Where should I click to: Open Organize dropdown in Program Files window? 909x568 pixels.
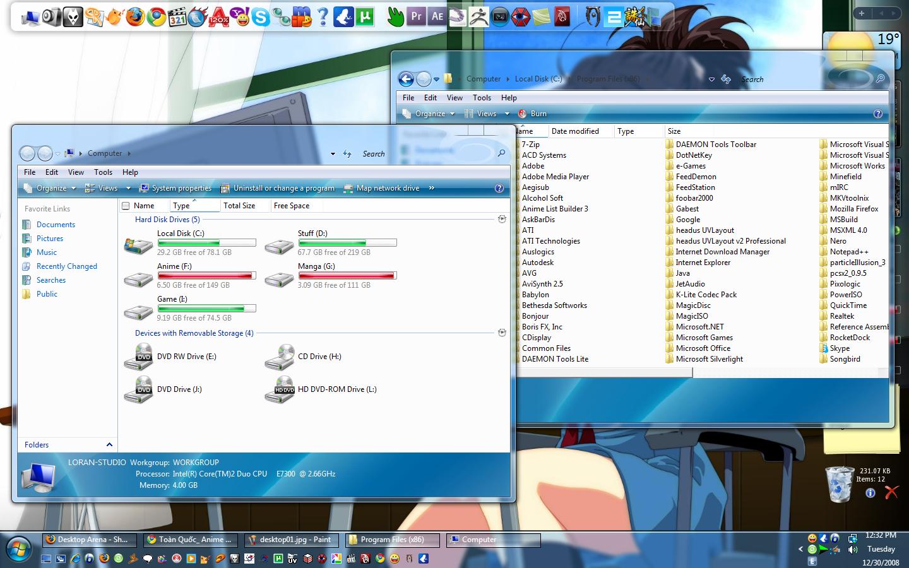point(429,114)
